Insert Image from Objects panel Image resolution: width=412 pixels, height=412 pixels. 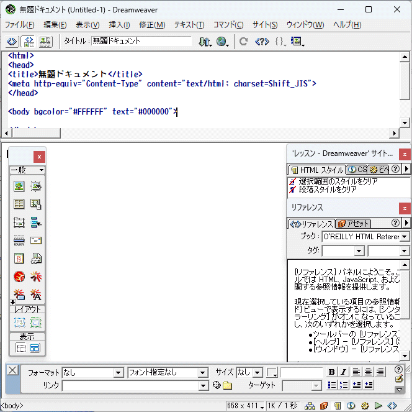click(x=19, y=186)
